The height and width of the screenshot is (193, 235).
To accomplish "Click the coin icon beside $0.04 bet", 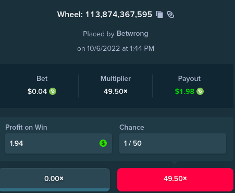I will [x=53, y=91].
